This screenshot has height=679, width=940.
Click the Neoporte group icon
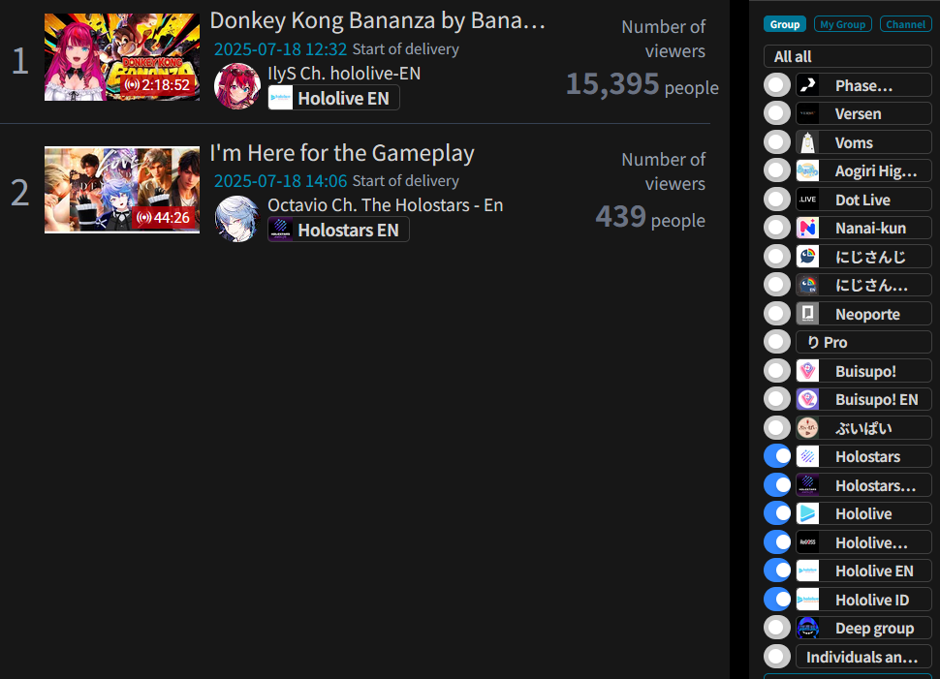pyautogui.click(x=807, y=314)
